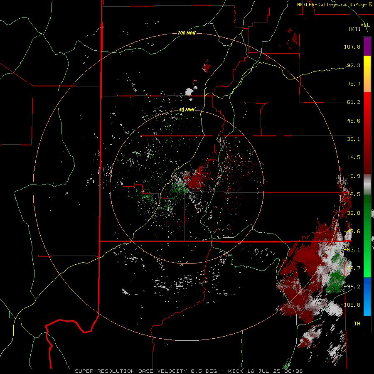
Task: Click SUPER-RESOLUTION BASE VELOCITY caption text
Action: (x=131, y=371)
